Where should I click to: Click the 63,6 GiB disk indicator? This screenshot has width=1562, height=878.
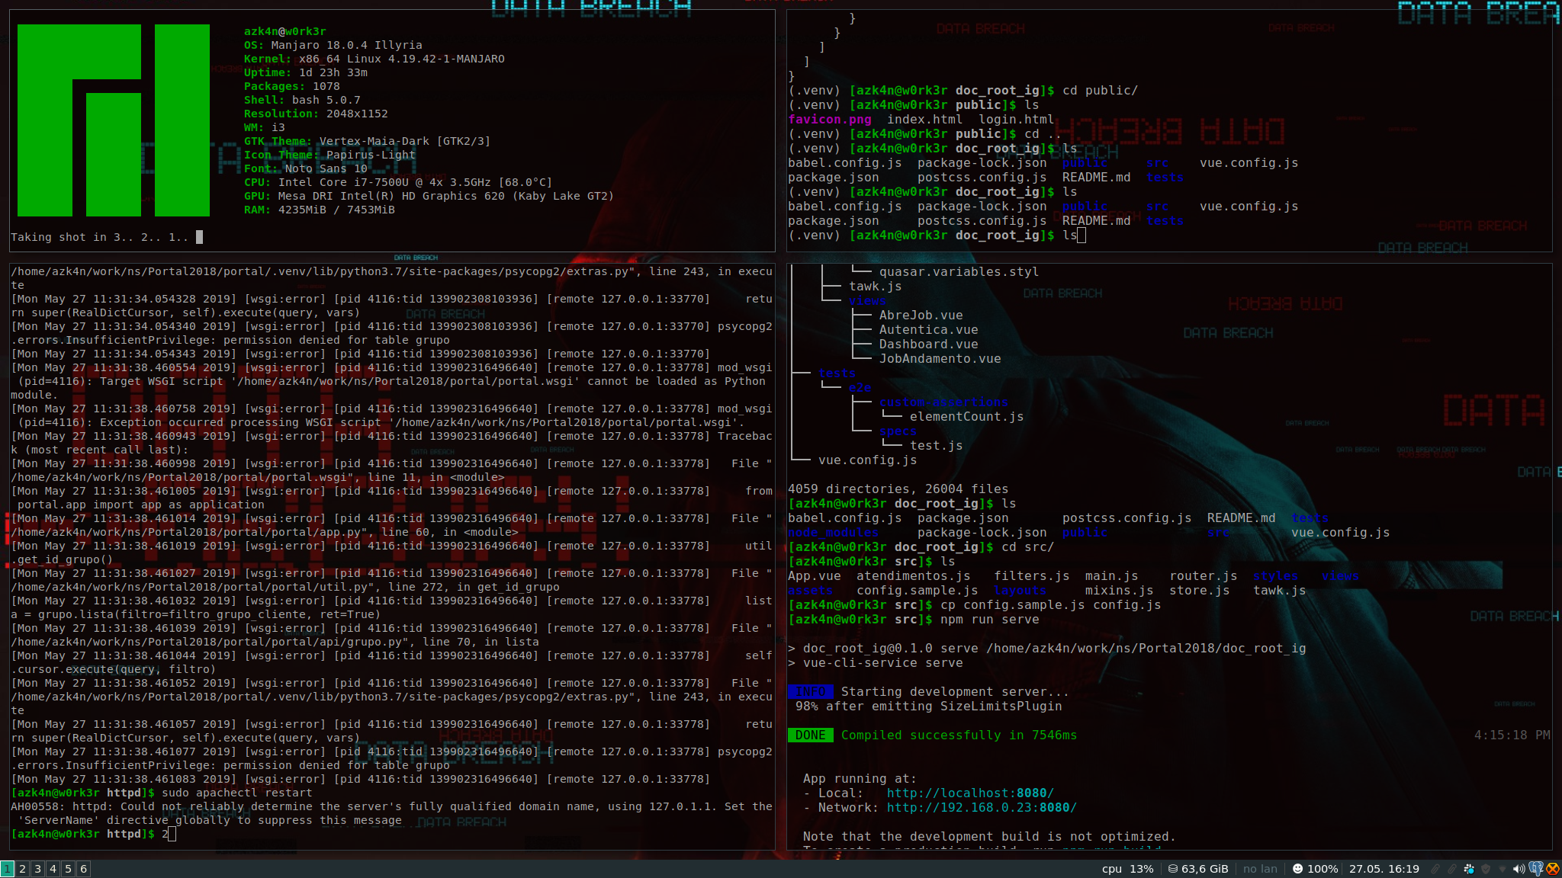1198,869
